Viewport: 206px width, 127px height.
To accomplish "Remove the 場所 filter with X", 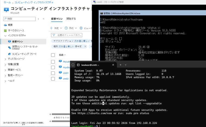I will click(x=85, y=46).
